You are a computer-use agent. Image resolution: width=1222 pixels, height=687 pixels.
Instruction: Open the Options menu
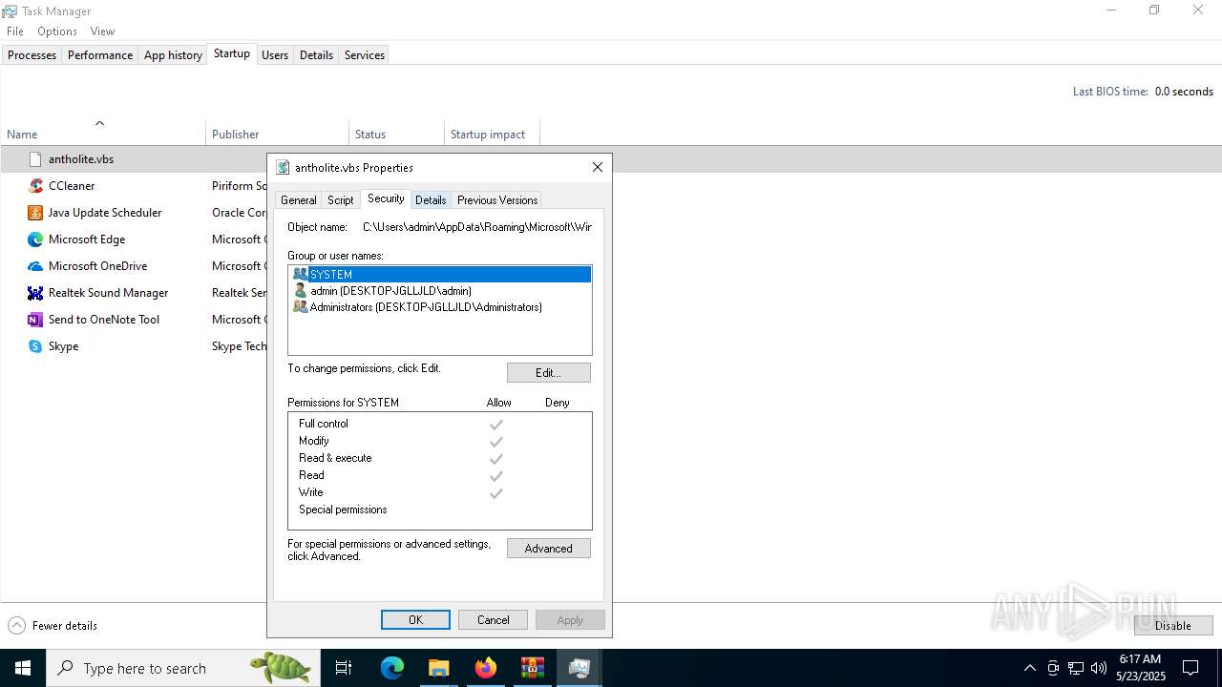pyautogui.click(x=57, y=31)
